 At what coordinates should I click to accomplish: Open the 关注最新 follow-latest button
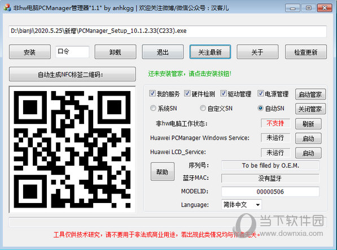pyautogui.click(x=210, y=52)
